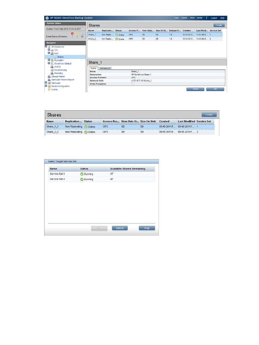Select the Share_2 row in the Shares table

[x=155, y=39]
